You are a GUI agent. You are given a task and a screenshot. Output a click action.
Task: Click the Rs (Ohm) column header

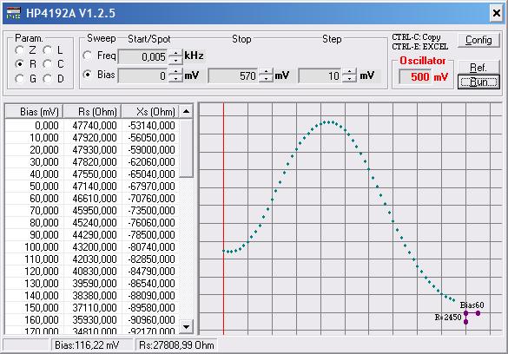click(x=92, y=112)
